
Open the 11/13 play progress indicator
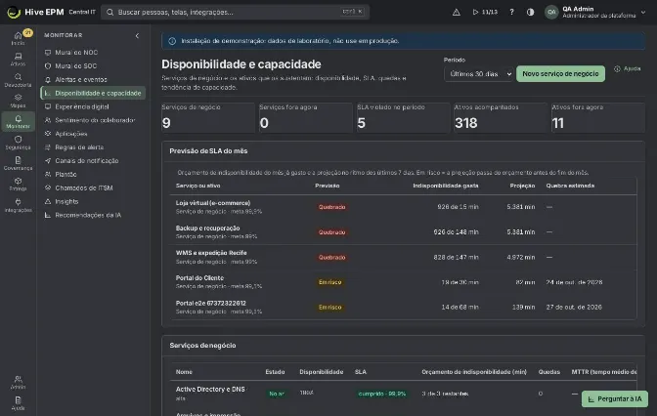click(485, 12)
